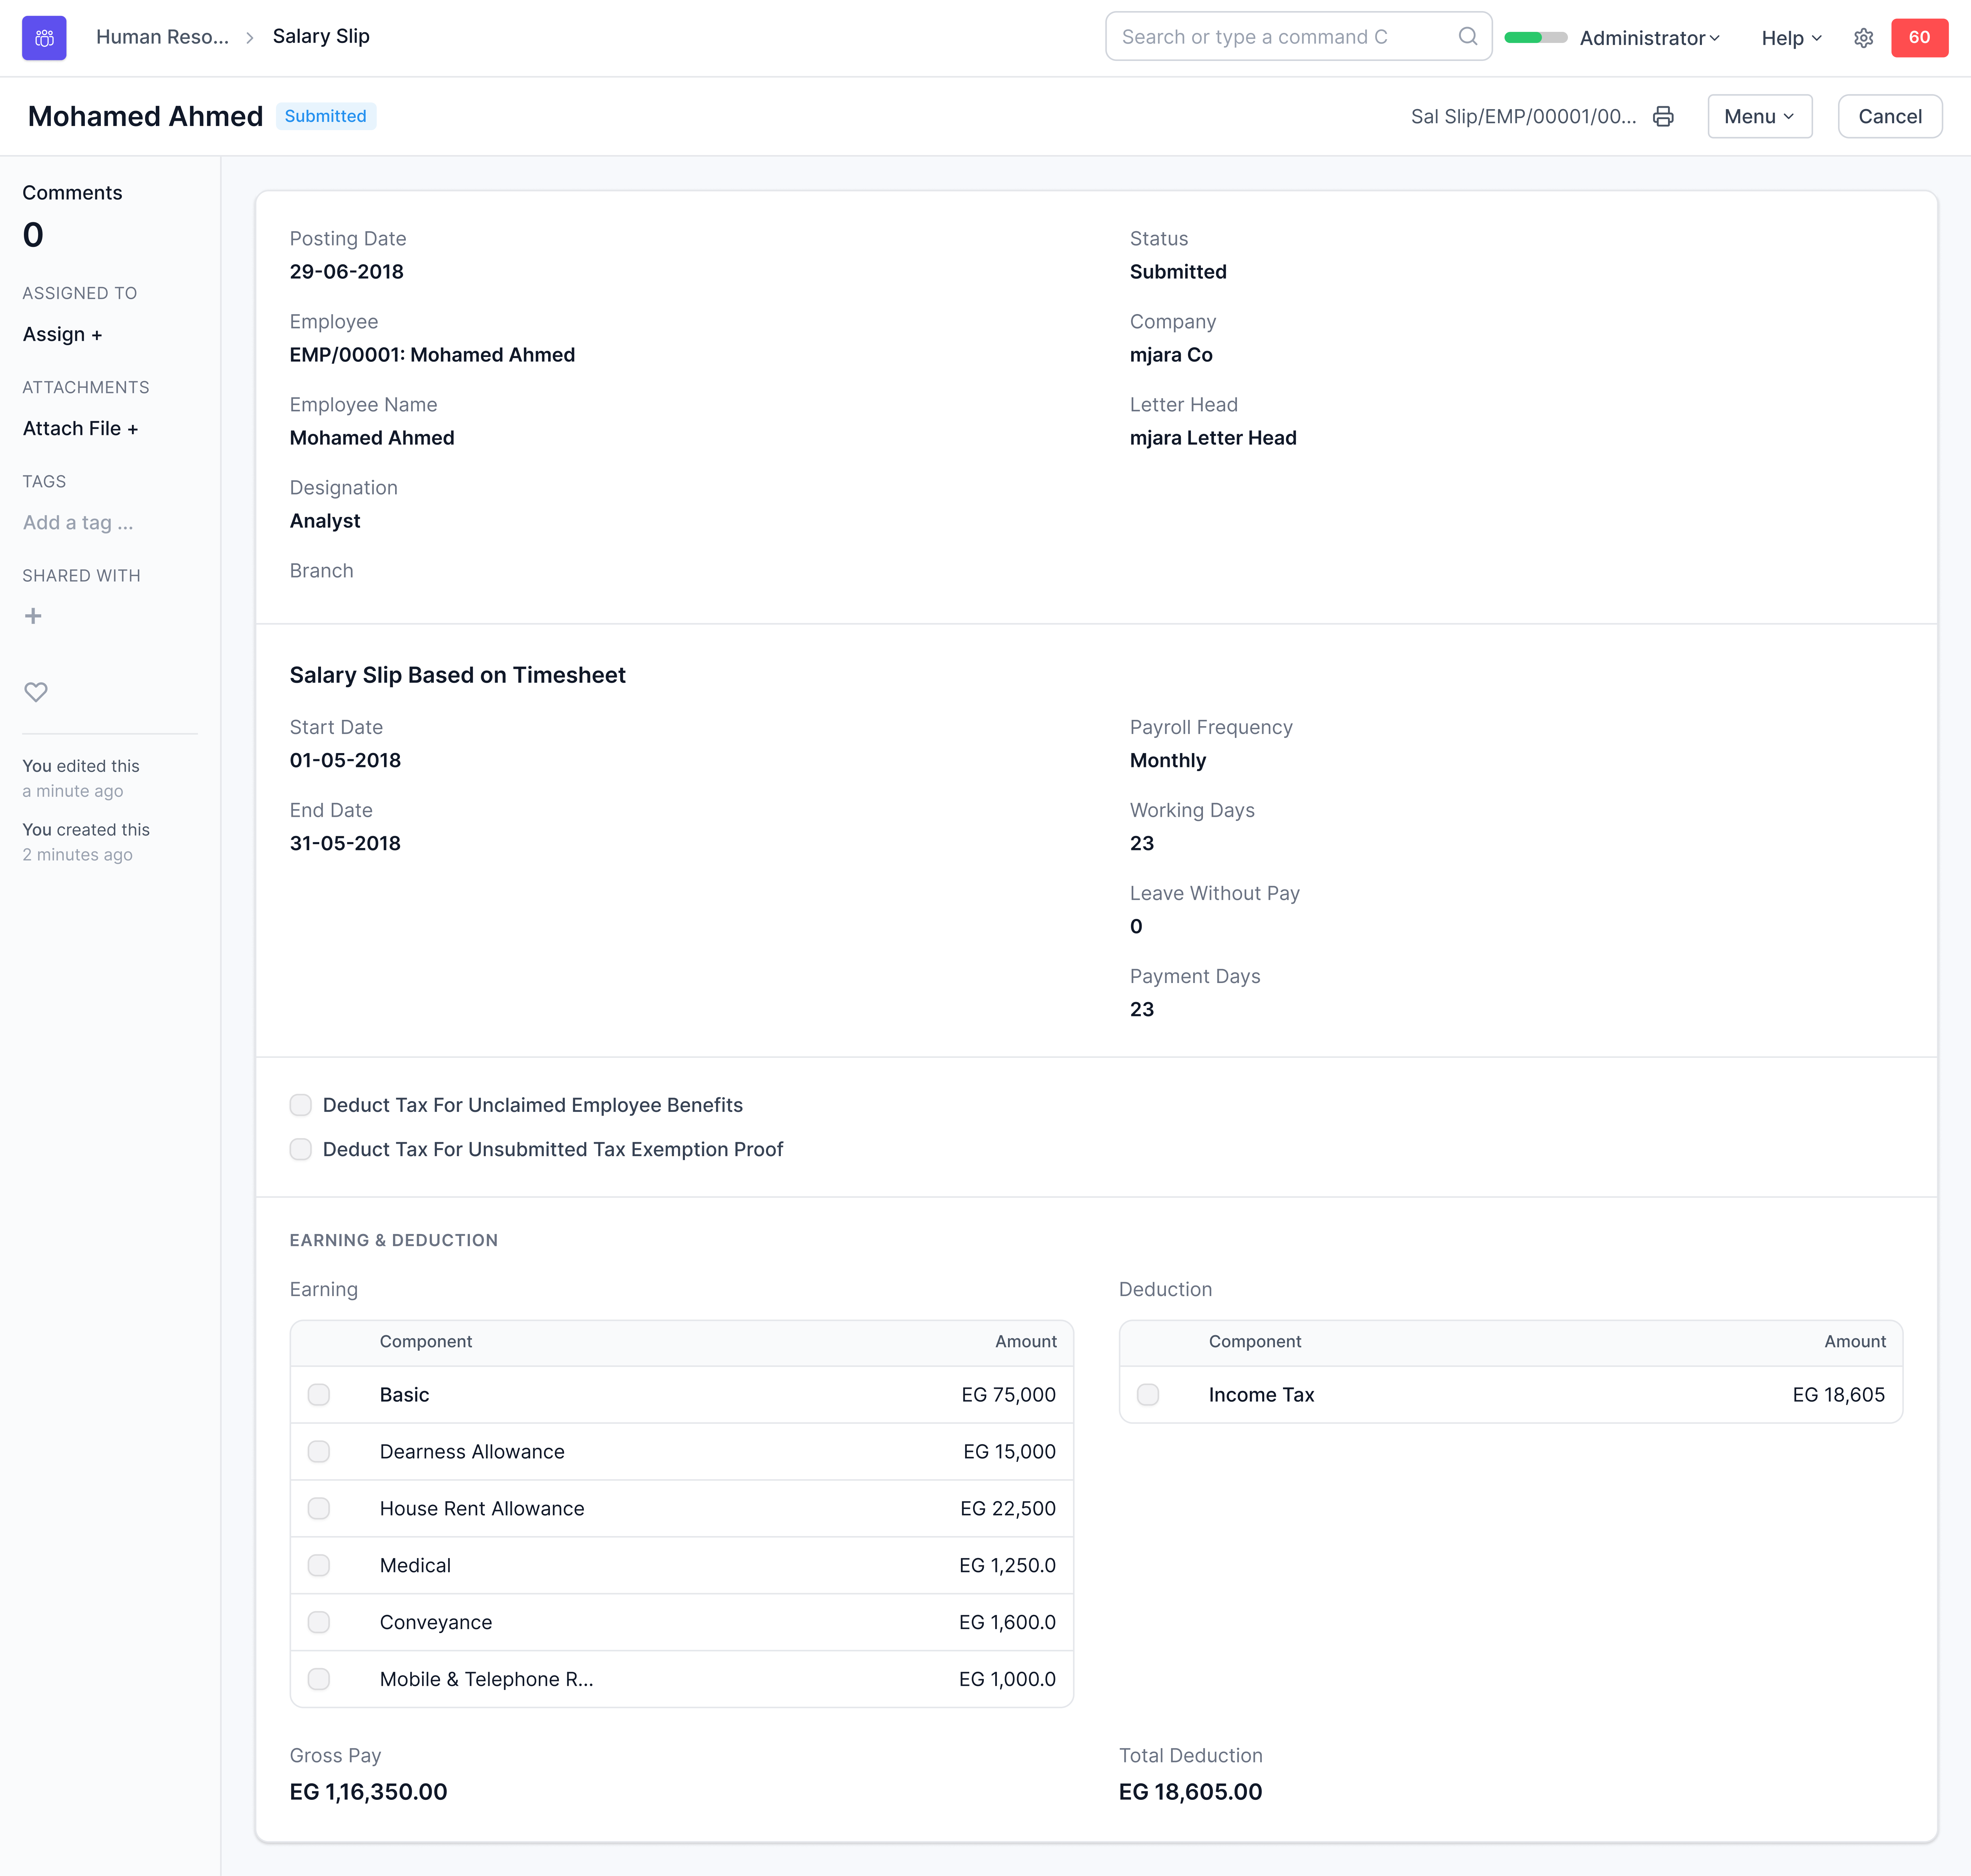Click the Add a tag field
The width and height of the screenshot is (1971, 1876).
point(78,523)
